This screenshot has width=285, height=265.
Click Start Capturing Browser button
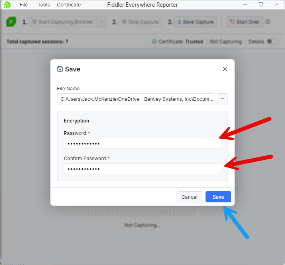click(63, 22)
